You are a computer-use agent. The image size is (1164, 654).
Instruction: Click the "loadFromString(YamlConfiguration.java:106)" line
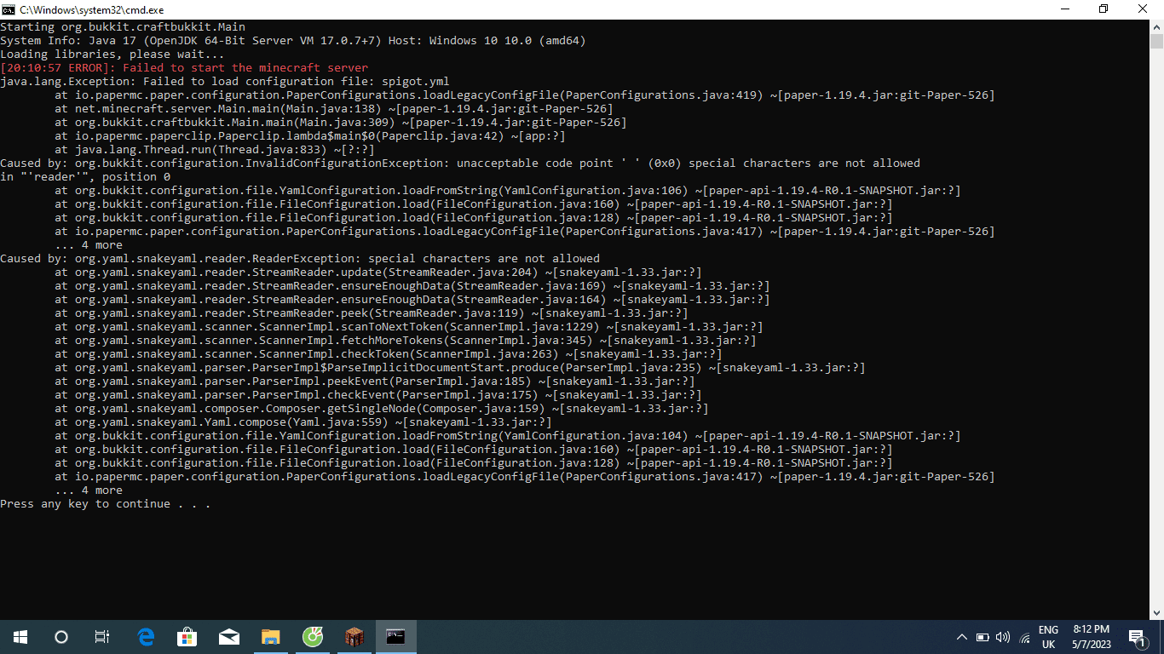pos(508,191)
